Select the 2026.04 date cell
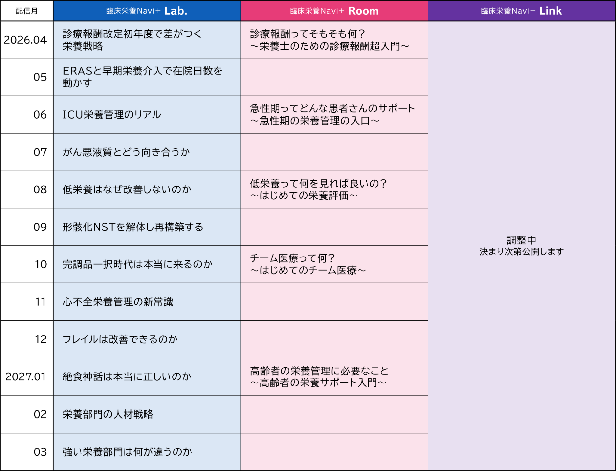Image resolution: width=616 pixels, height=471 pixels. (x=26, y=40)
